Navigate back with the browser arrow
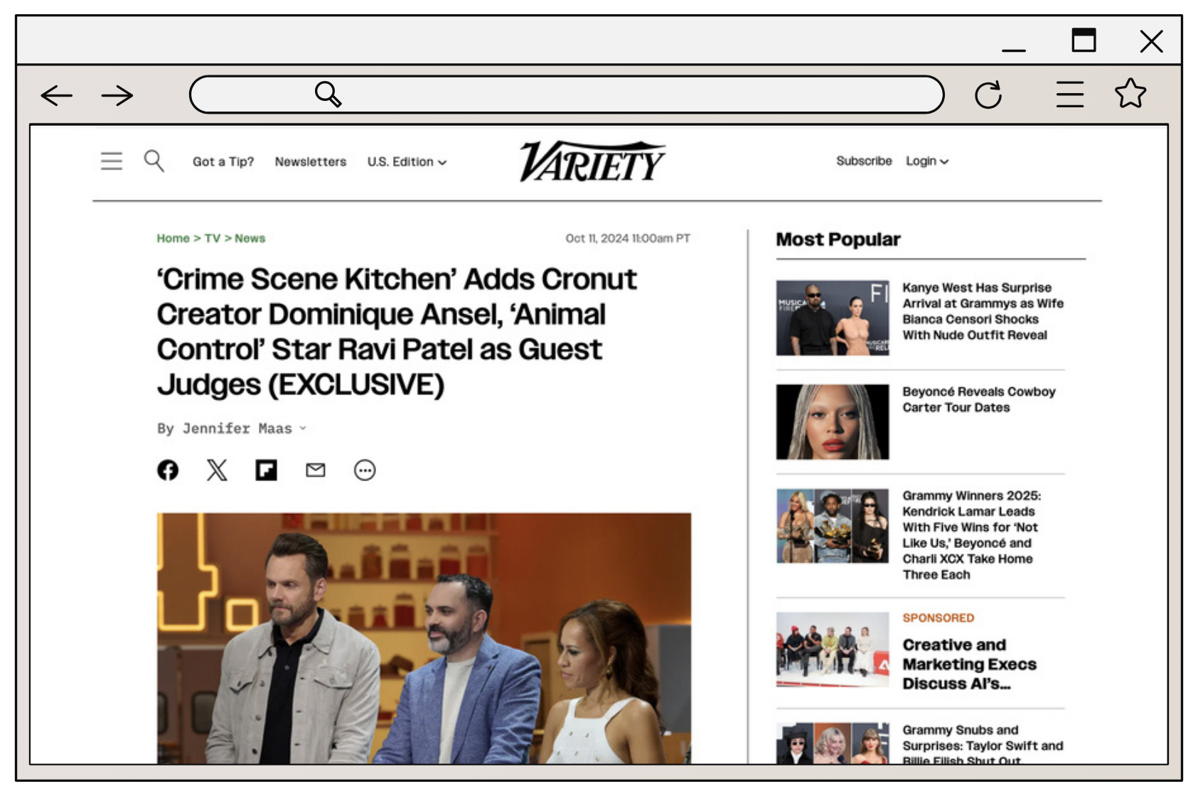Image resolution: width=1198 pixels, height=796 pixels. pos(55,95)
